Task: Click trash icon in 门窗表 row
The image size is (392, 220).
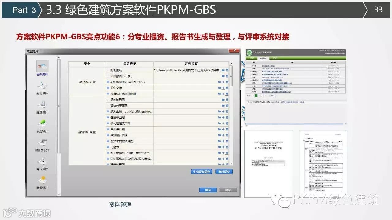Action: tap(227, 147)
